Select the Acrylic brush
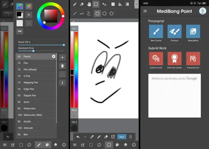 (x=36, y=121)
